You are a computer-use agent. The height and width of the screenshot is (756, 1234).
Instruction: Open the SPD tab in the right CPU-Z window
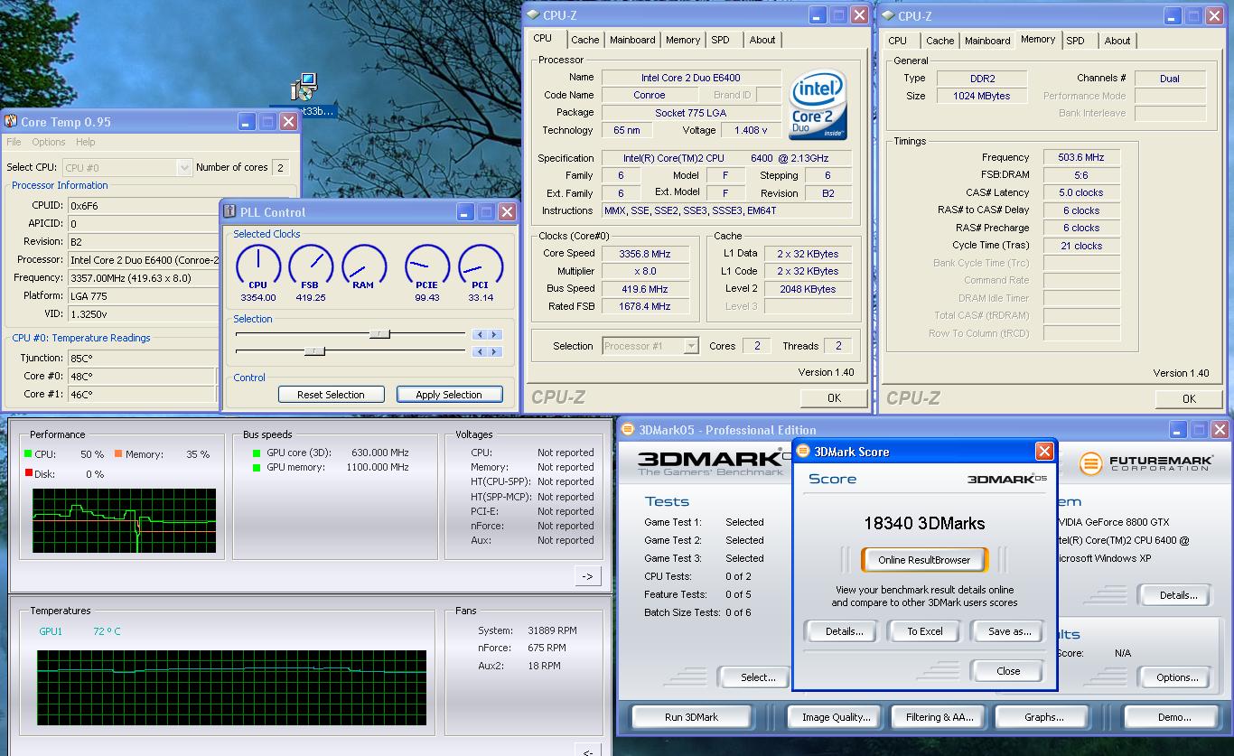pos(1075,41)
